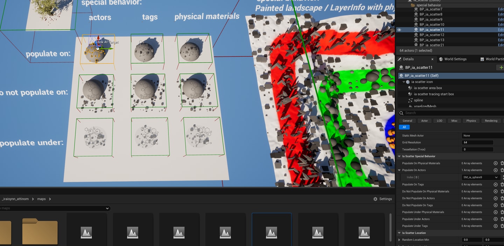
Task: Add element to Populate On Tags array
Action: point(496,184)
